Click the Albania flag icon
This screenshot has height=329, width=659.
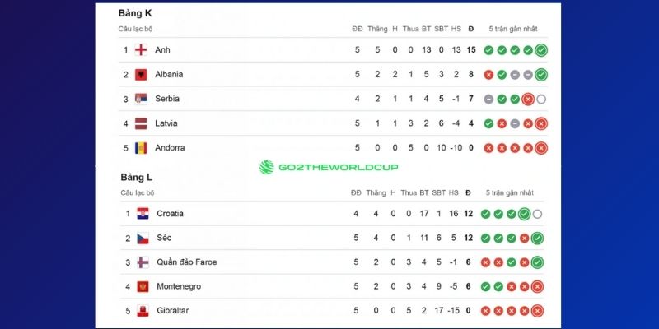141,75
